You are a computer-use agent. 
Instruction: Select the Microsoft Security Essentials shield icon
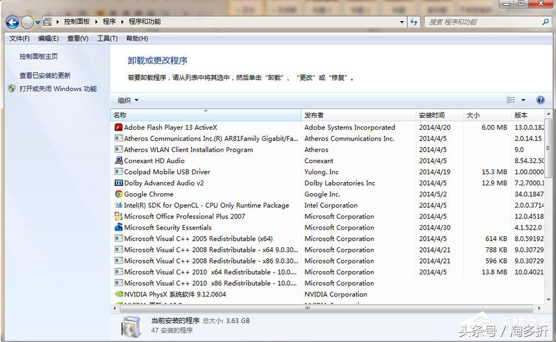(x=118, y=227)
